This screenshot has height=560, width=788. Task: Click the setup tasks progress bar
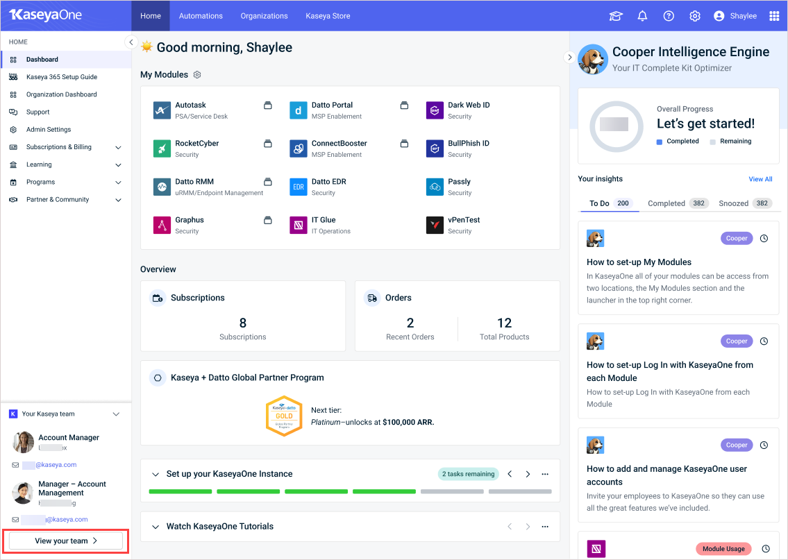[350, 491]
